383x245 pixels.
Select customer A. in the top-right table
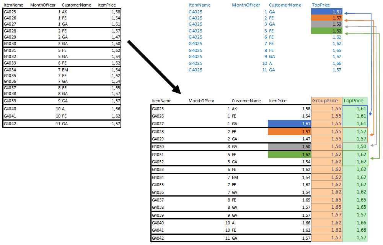pos(271,63)
